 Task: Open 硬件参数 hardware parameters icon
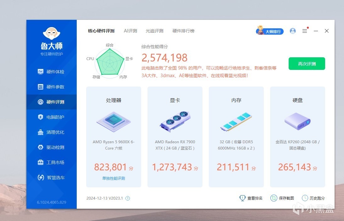pyautogui.click(x=40, y=87)
